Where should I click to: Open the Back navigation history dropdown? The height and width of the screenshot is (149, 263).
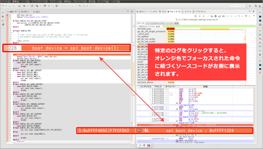point(87,6)
